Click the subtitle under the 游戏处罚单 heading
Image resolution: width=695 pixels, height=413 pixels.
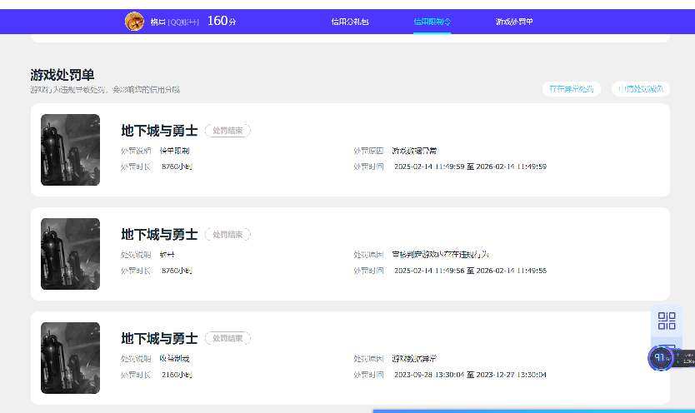105,90
